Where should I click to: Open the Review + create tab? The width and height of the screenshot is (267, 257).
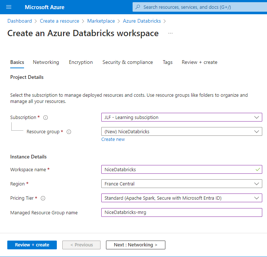[199, 62]
